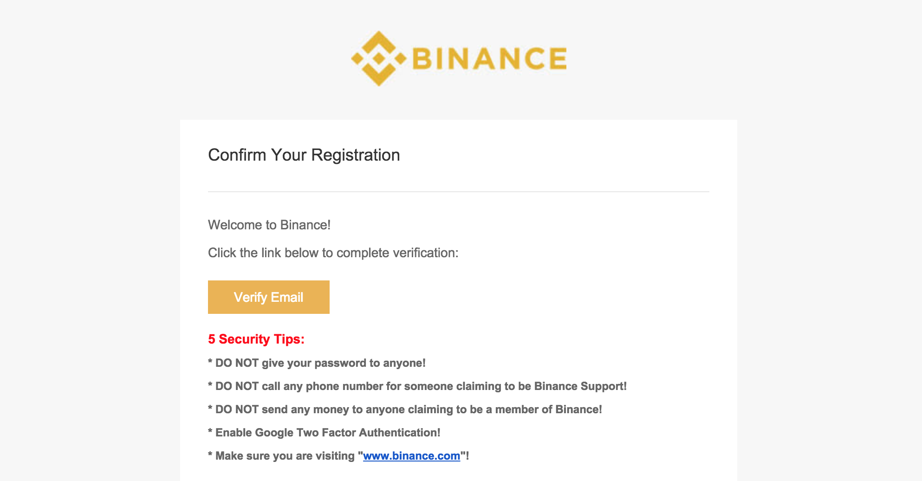Screen dimensions: 922x481
Task: Select the password security tip line
Action: tap(317, 363)
